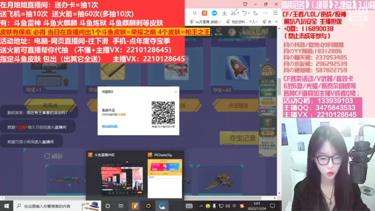The height and width of the screenshot is (211, 375).
Task: Click the taskbar clock showing 1:01
Action: [256, 206]
